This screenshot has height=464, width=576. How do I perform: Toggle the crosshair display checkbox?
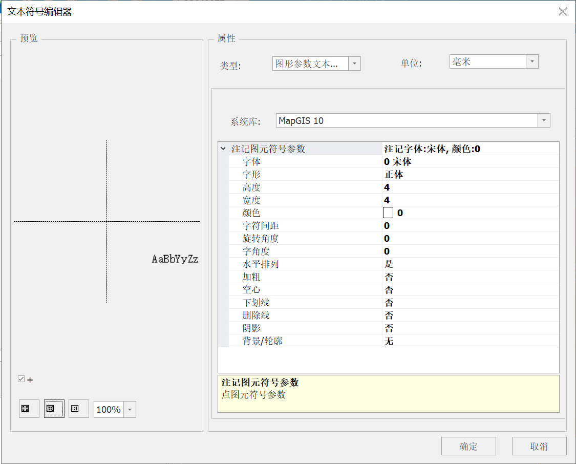tap(21, 379)
